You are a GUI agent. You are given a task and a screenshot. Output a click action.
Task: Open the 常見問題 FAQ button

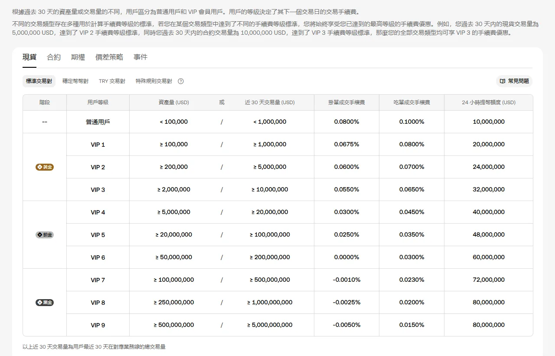[514, 81]
